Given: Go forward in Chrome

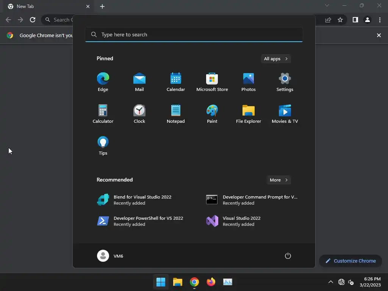Looking at the screenshot, I should pos(20,20).
